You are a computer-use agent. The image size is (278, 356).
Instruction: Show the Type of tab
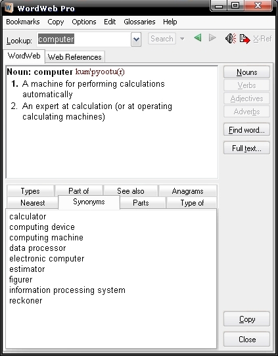tap(192, 203)
